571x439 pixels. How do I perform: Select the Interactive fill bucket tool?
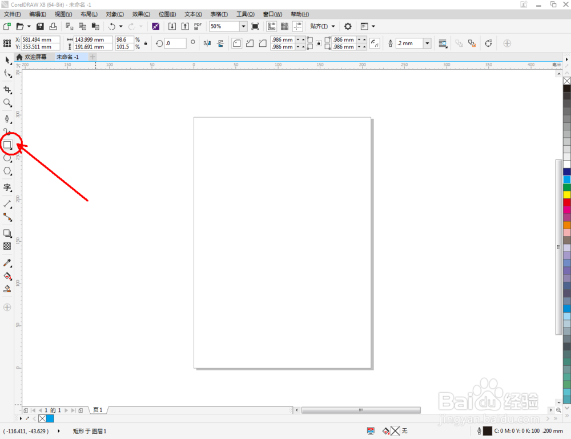(7, 276)
